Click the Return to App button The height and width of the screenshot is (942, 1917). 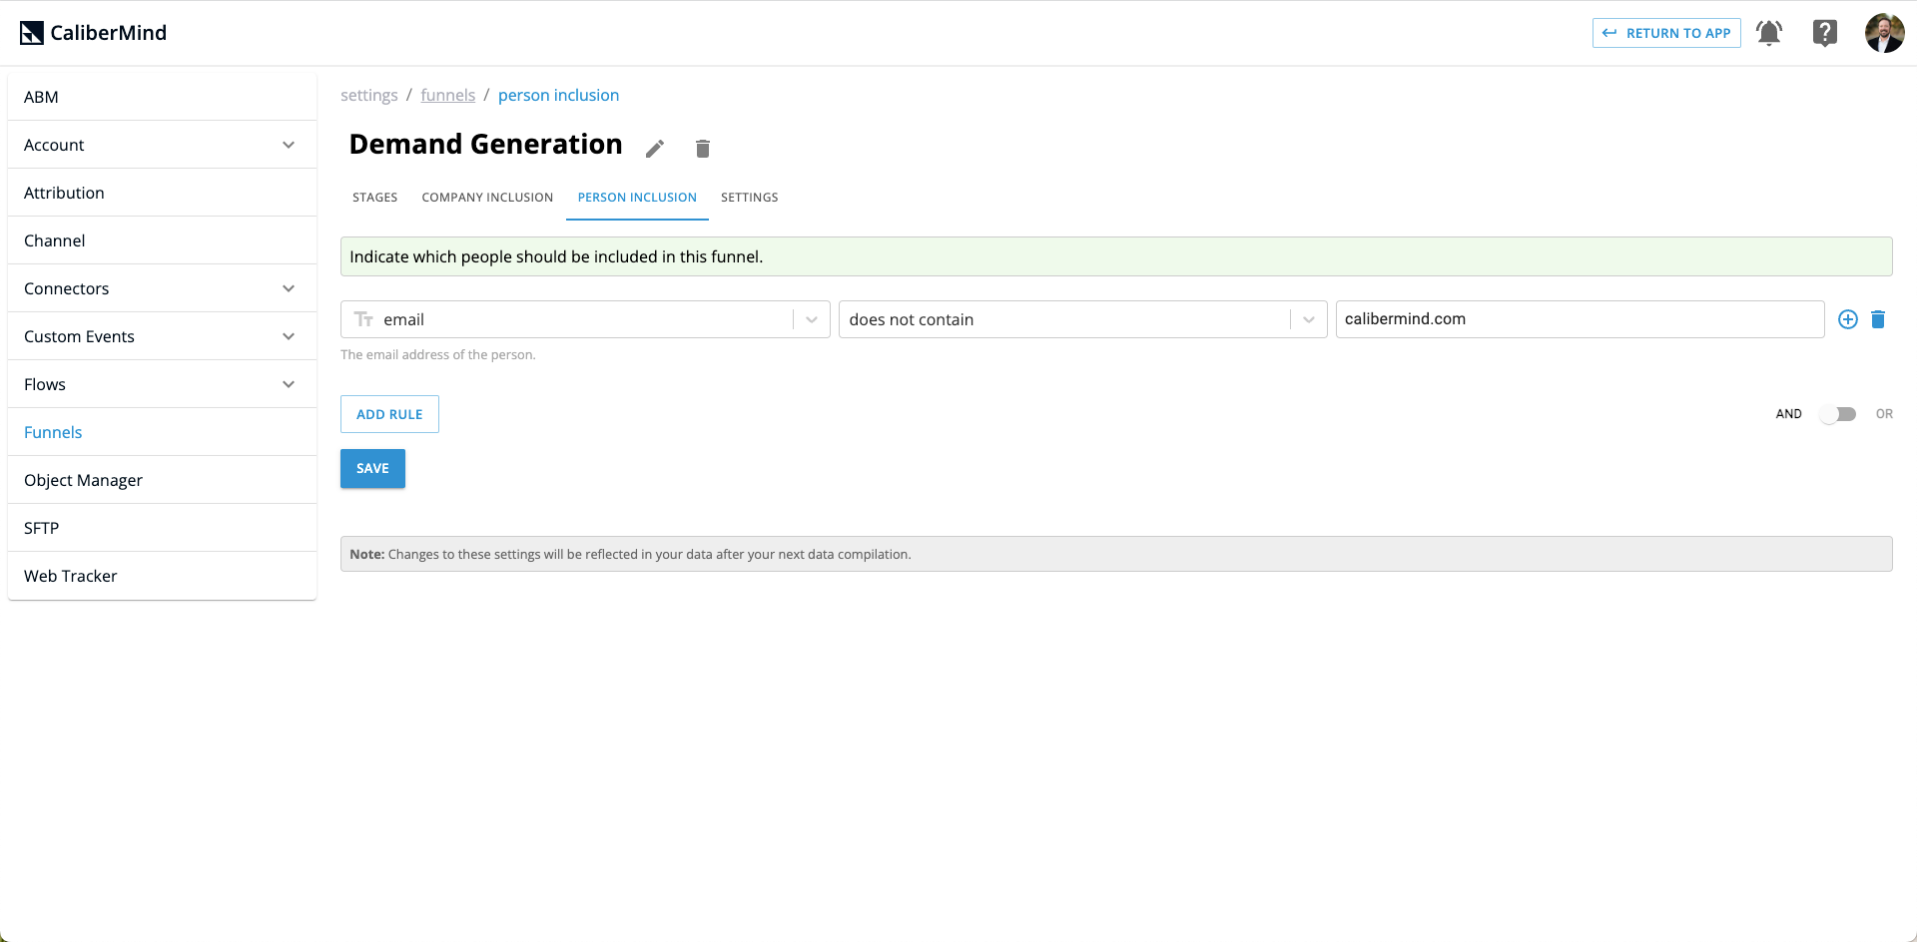(1666, 33)
